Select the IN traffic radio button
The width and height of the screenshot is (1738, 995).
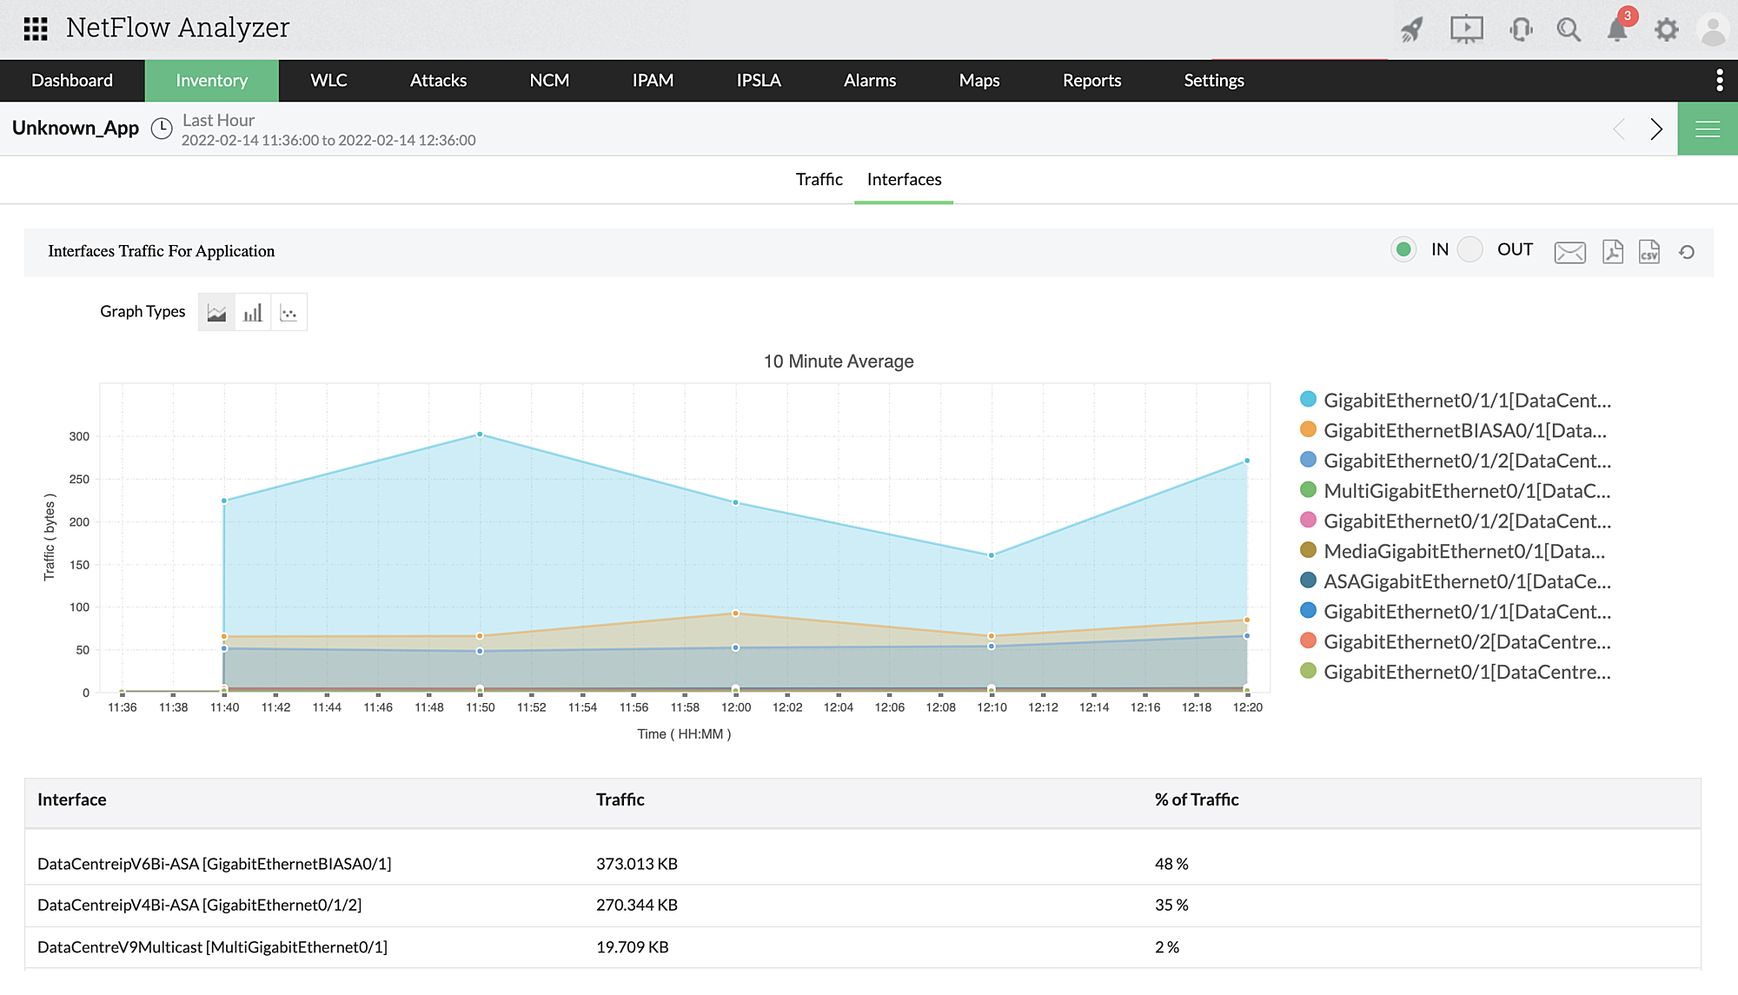(x=1403, y=249)
